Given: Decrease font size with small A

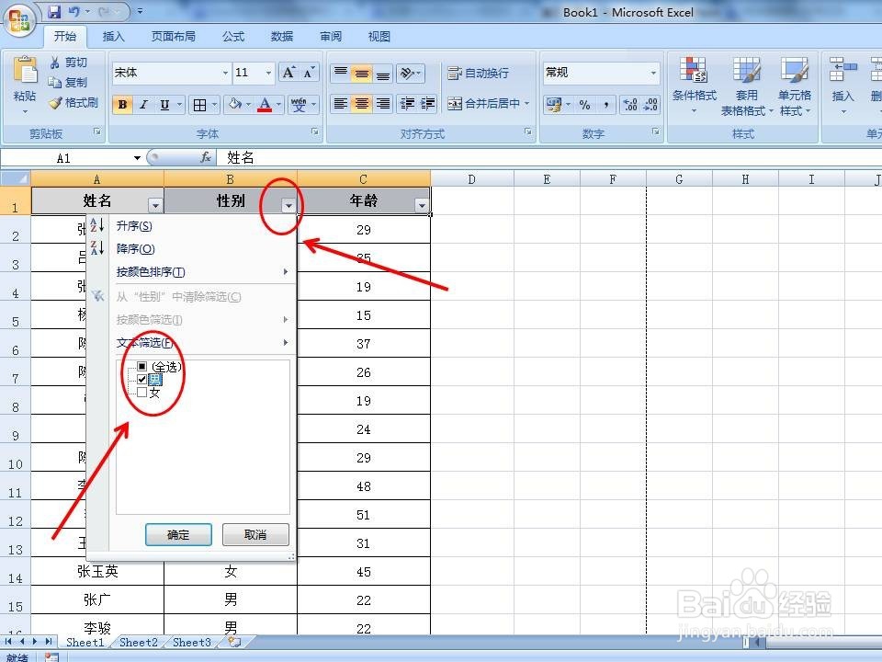Looking at the screenshot, I should coord(309,73).
